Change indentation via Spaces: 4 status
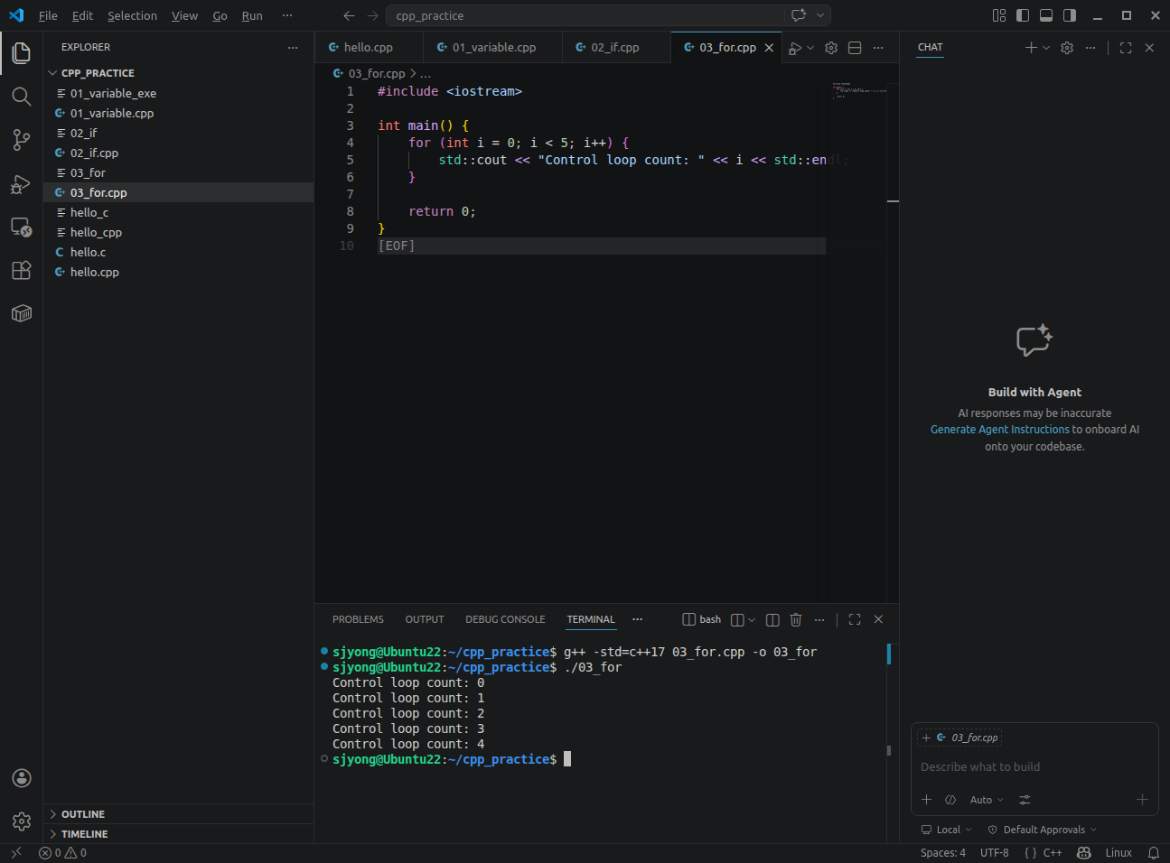Screen dimensions: 1170x863 (942, 853)
